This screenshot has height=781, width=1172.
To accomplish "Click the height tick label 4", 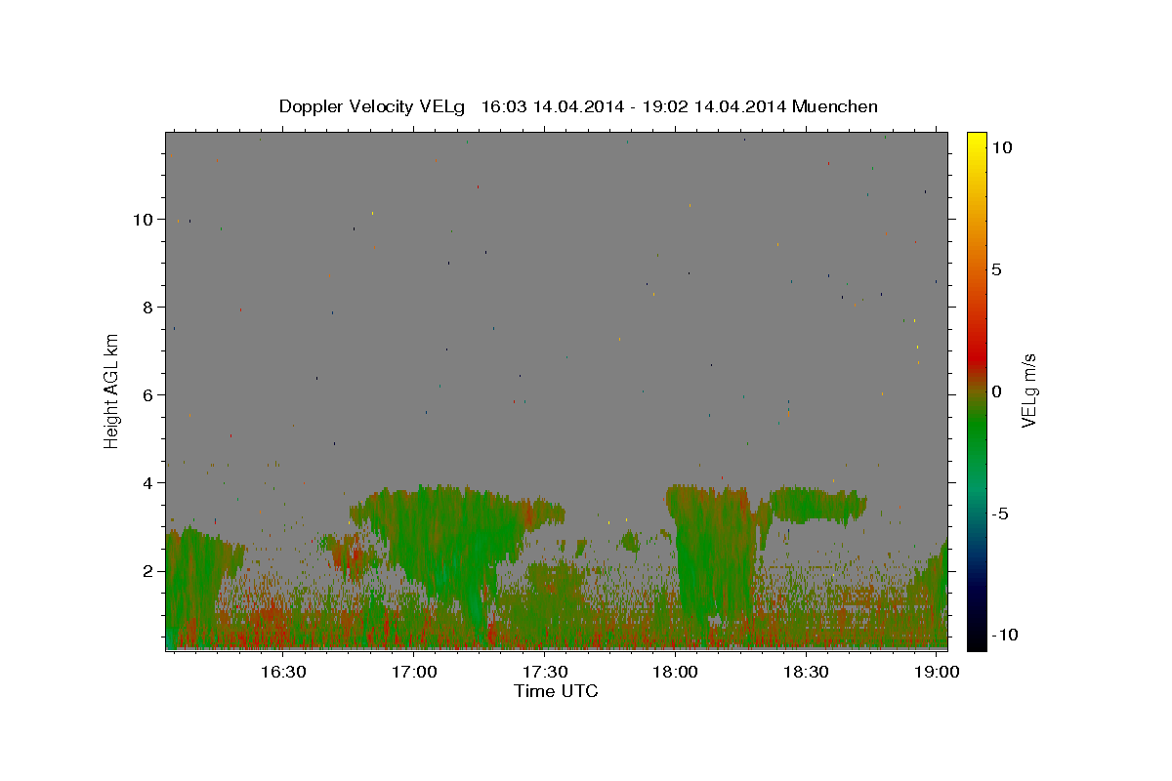I will point(147,483).
